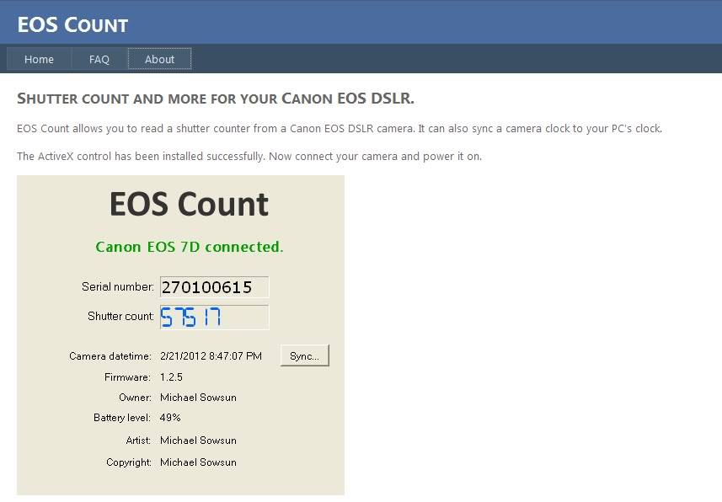This screenshot has height=502, width=722.
Task: Click the Shutter count display field
Action: 214,317
